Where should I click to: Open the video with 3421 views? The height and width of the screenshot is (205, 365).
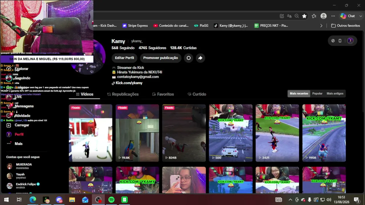click(277, 133)
